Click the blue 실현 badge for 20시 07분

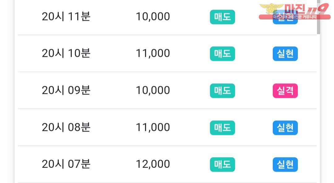285,164
